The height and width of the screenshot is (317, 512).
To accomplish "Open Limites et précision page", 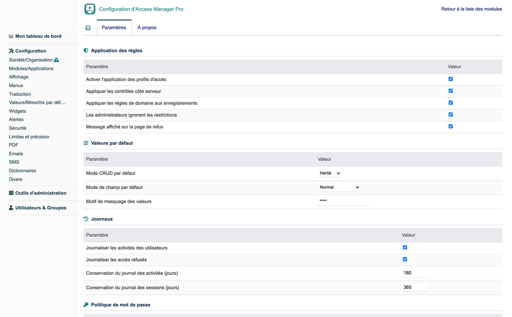I will point(29,137).
